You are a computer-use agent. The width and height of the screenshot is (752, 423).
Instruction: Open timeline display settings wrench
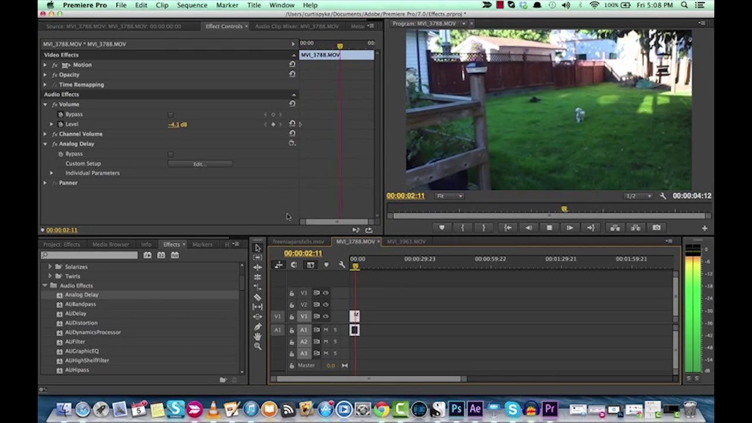pyautogui.click(x=342, y=265)
